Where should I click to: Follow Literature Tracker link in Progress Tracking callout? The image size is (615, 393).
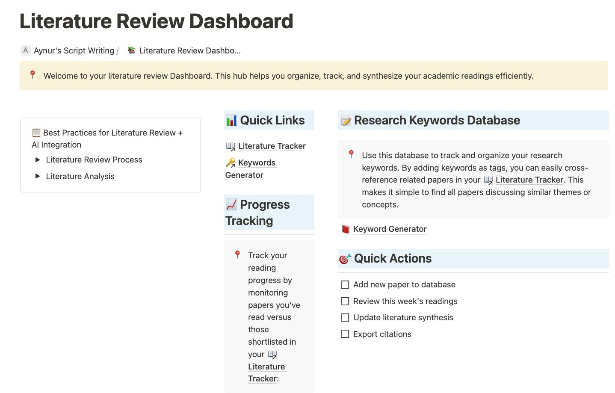click(266, 372)
